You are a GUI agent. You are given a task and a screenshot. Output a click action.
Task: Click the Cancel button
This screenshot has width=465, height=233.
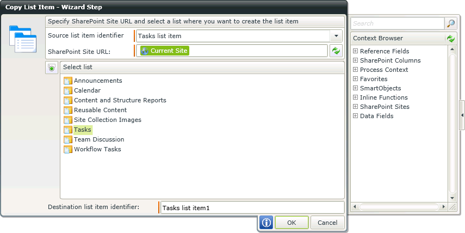(327, 223)
